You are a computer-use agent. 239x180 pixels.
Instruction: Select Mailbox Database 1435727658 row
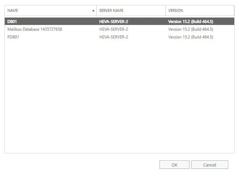(119, 29)
